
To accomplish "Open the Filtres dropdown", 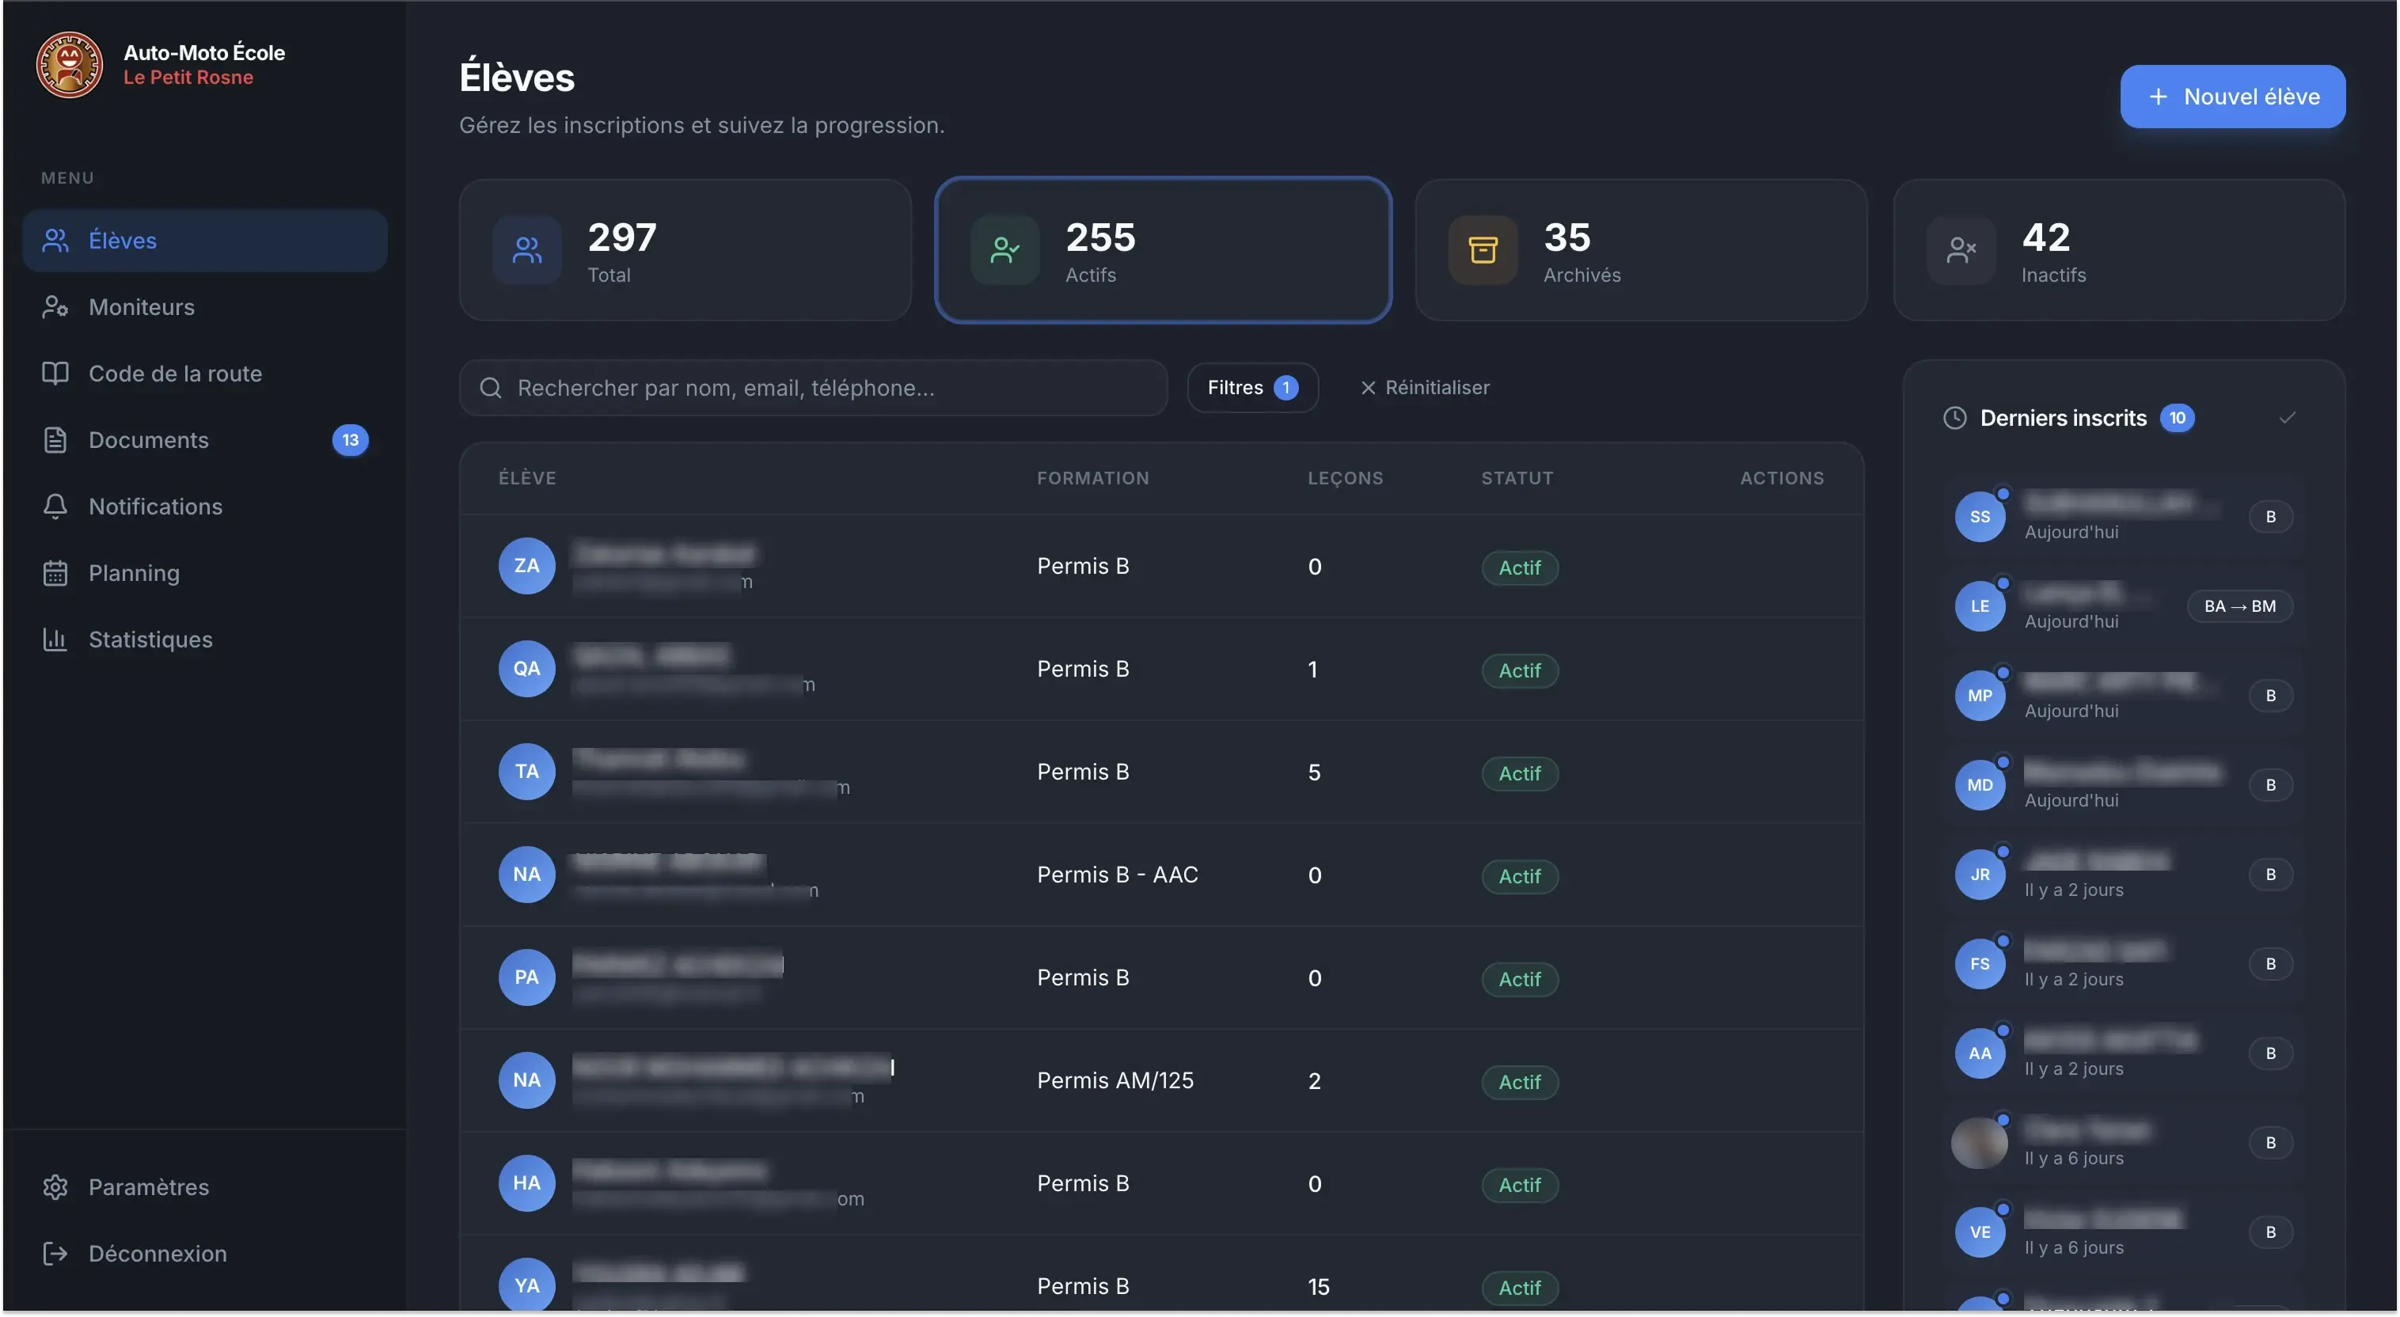I will (1252, 388).
